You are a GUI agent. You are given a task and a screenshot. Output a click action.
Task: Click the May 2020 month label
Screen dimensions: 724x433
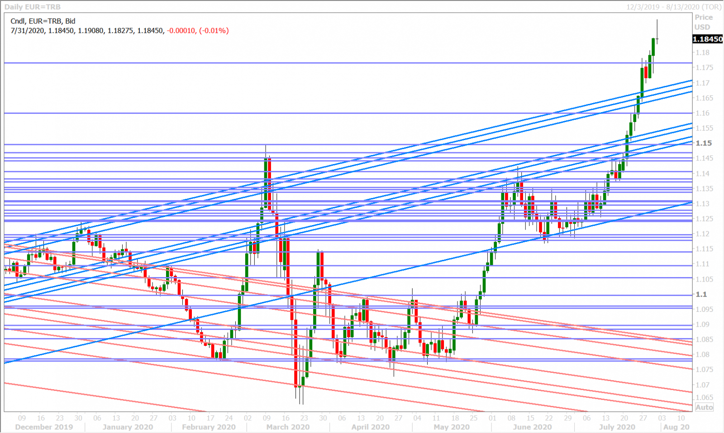coord(452,427)
